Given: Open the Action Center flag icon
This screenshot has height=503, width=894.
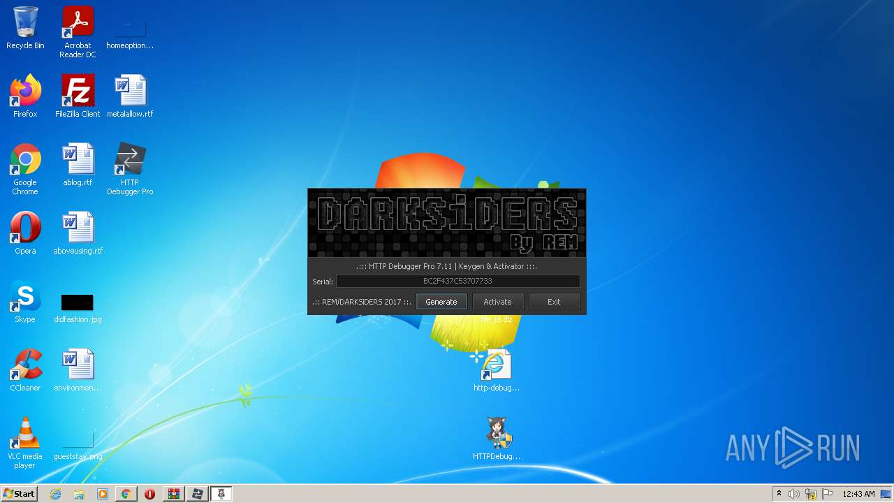Looking at the screenshot, I should [828, 494].
